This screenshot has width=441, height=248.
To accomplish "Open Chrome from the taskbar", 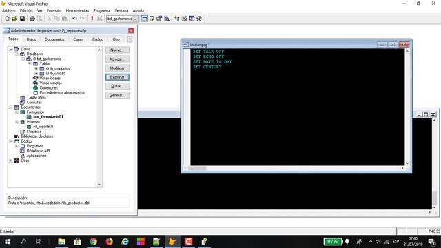I will 94,242.
